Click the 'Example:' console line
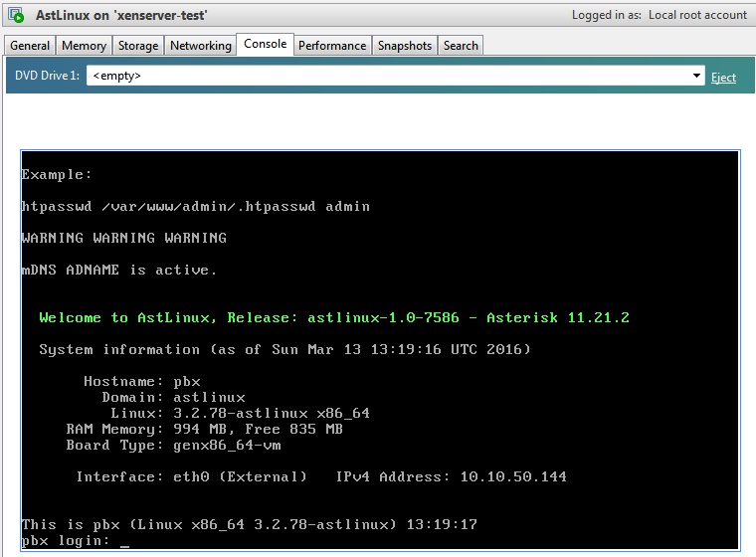The image size is (756, 557). 57,174
